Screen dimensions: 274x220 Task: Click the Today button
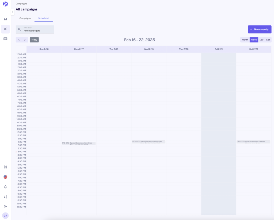pos(34,40)
